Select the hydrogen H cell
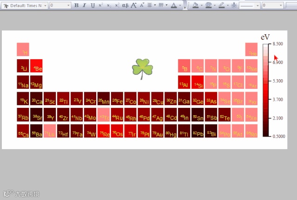Viewport: 297px width, 200px height. click(x=23, y=49)
